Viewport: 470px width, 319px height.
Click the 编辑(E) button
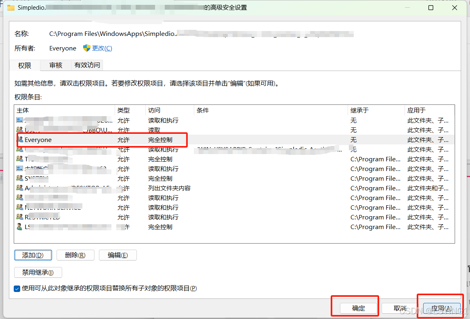point(118,255)
